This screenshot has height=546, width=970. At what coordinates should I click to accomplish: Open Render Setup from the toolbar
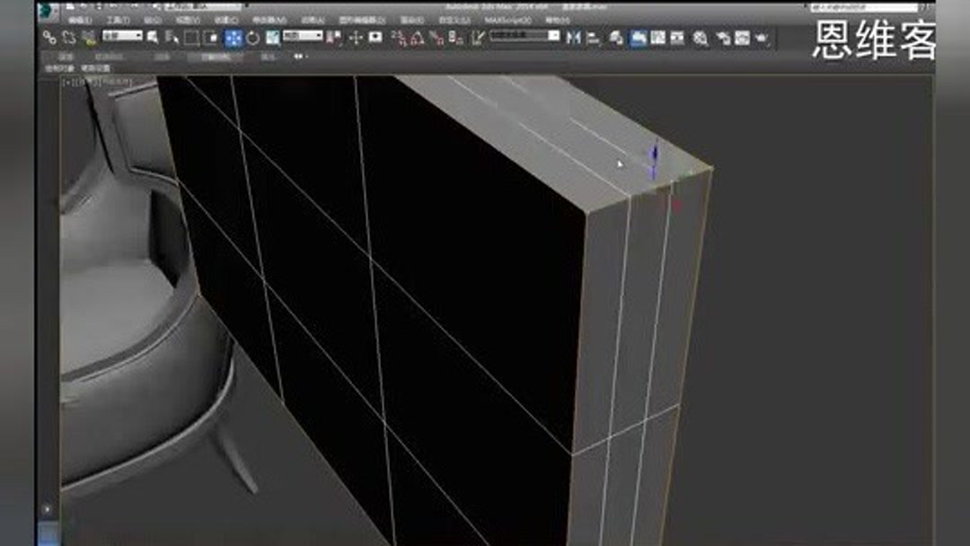723,36
